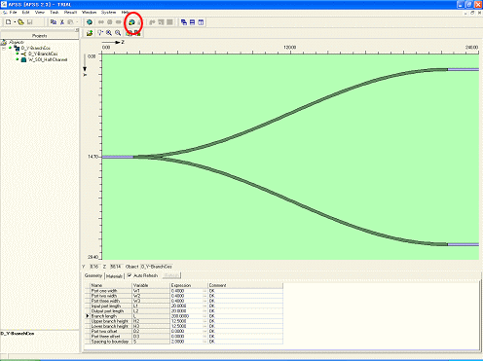Click the Expression column header
The width and height of the screenshot is (483, 361).
click(x=189, y=285)
